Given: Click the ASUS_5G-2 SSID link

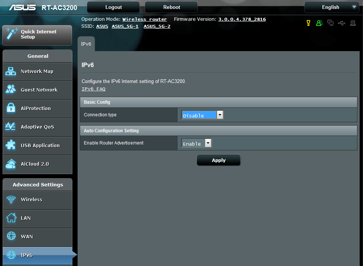Looking at the screenshot, I should click(157, 26).
